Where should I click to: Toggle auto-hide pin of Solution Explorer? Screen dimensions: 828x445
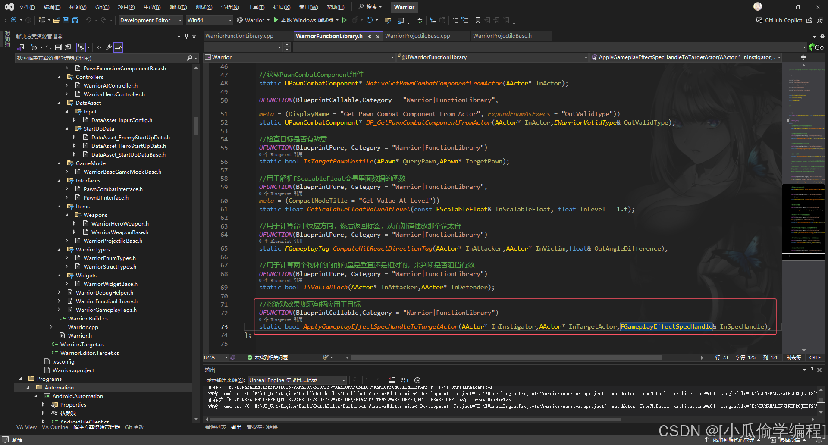(x=186, y=36)
